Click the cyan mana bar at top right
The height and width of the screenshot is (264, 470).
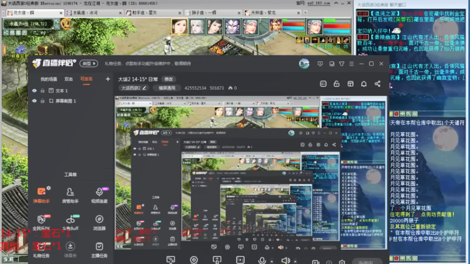(337, 31)
